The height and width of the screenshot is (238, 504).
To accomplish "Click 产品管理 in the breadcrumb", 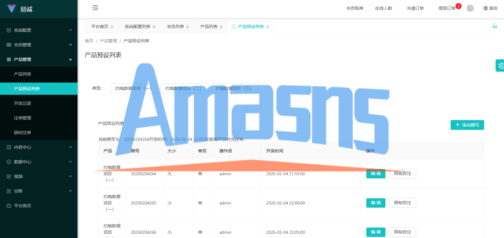I will (x=108, y=41).
